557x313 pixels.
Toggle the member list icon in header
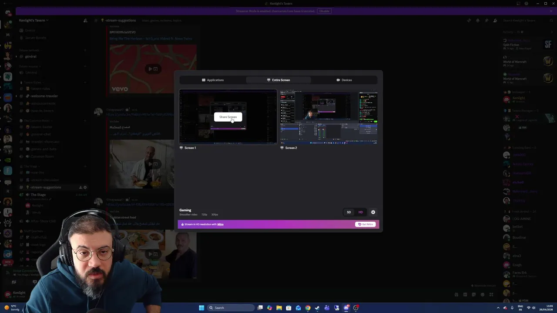tap(495, 20)
